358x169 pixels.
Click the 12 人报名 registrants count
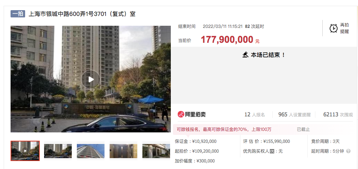255,115
